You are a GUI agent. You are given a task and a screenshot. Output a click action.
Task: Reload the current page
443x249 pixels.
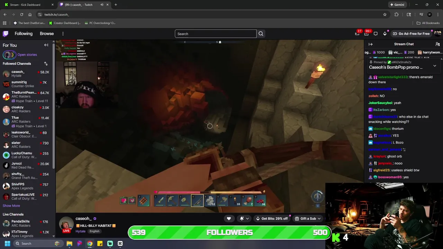(x=21, y=15)
